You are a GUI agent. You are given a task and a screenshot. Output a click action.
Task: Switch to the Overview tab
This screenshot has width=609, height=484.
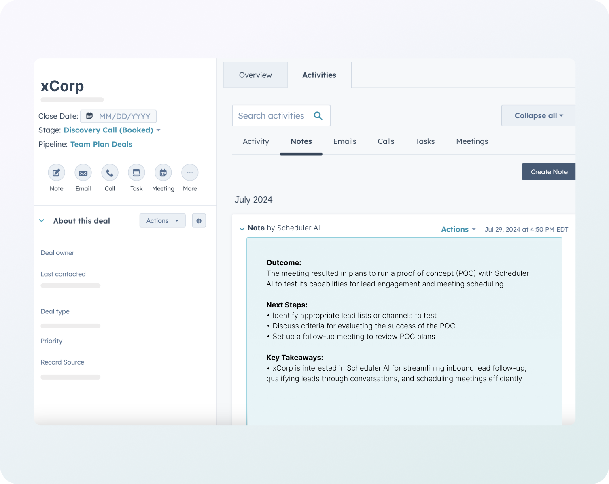[x=255, y=75]
